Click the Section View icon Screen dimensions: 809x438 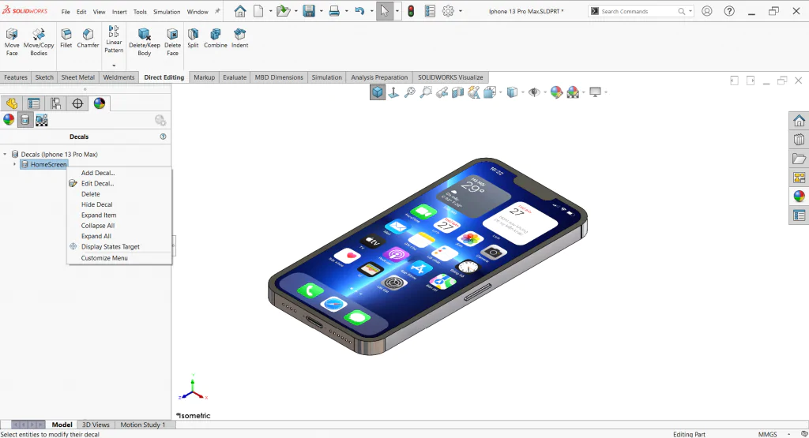(x=457, y=92)
